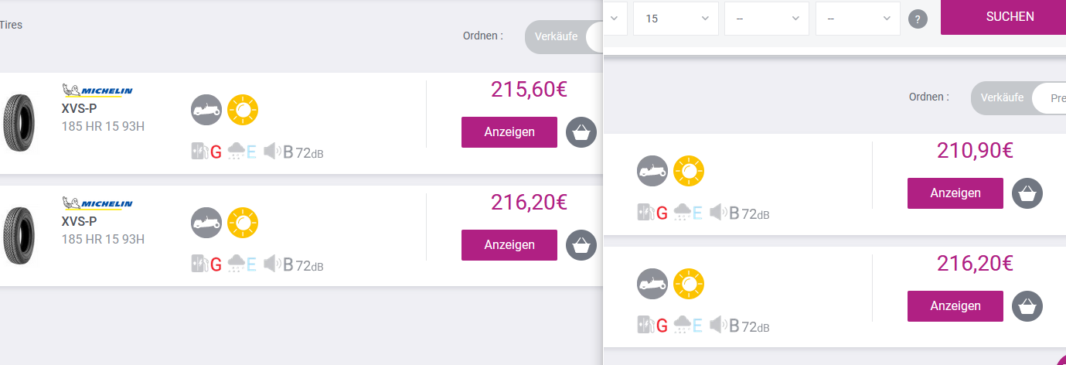Add the 215,60€ tire to basket
The image size is (1066, 365).
pos(581,132)
